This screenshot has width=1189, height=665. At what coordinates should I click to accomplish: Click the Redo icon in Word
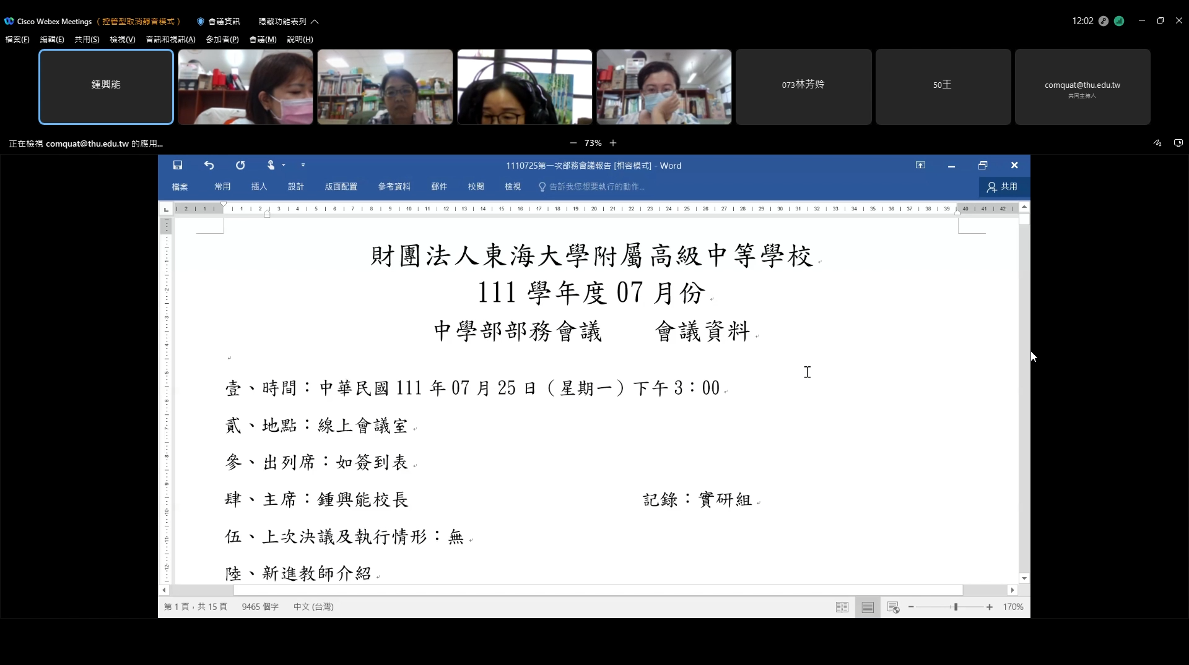tap(240, 165)
